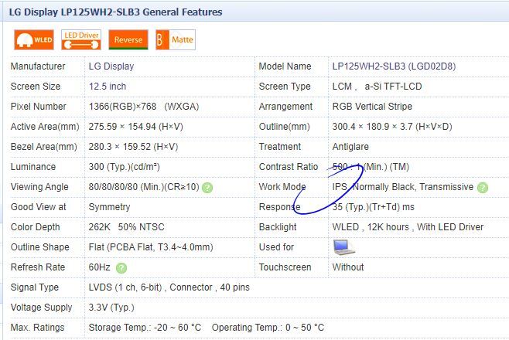This screenshot has width=509, height=340.
Task: Click active area value 275.59 × 154.94 (H×V)
Action: click(x=135, y=127)
